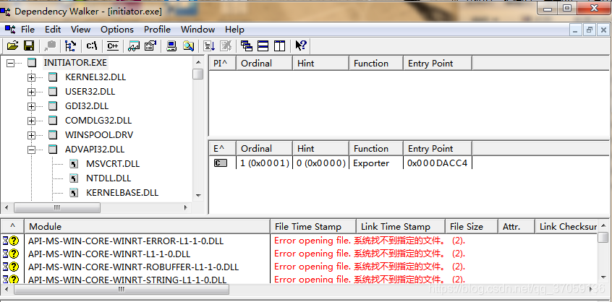Toggle Undecorate C++ Functions toolbar icon
Image resolution: width=612 pixels, height=302 pixels.
(x=113, y=46)
